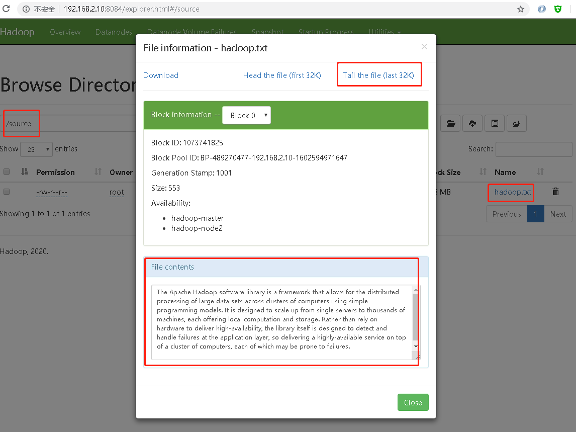Open the green shield extension icon
576x432 pixels.
click(x=558, y=9)
